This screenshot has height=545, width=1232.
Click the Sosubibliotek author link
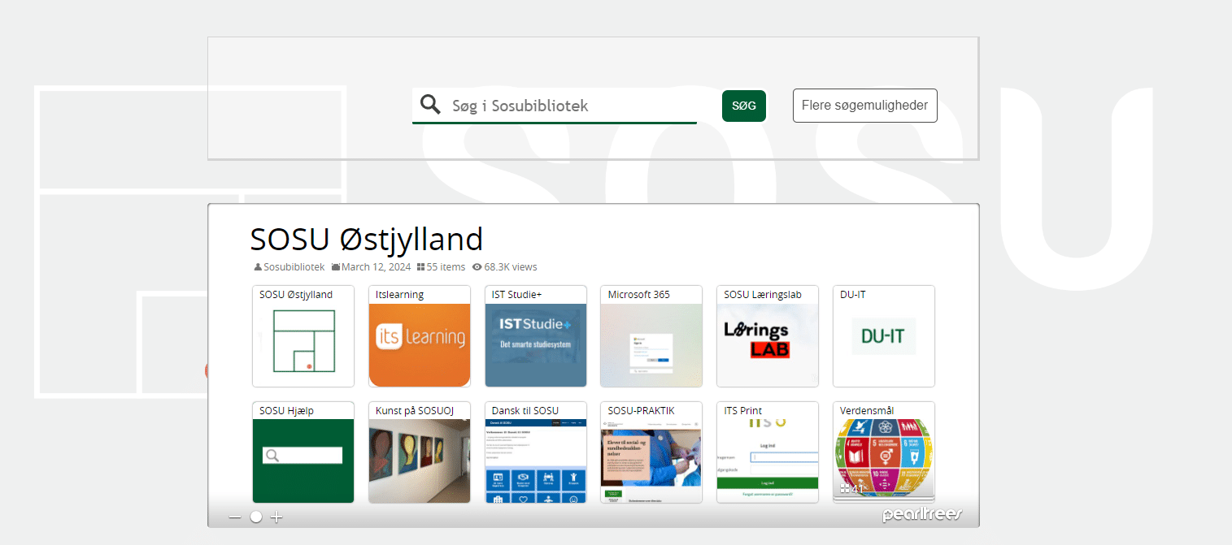pyautogui.click(x=292, y=266)
